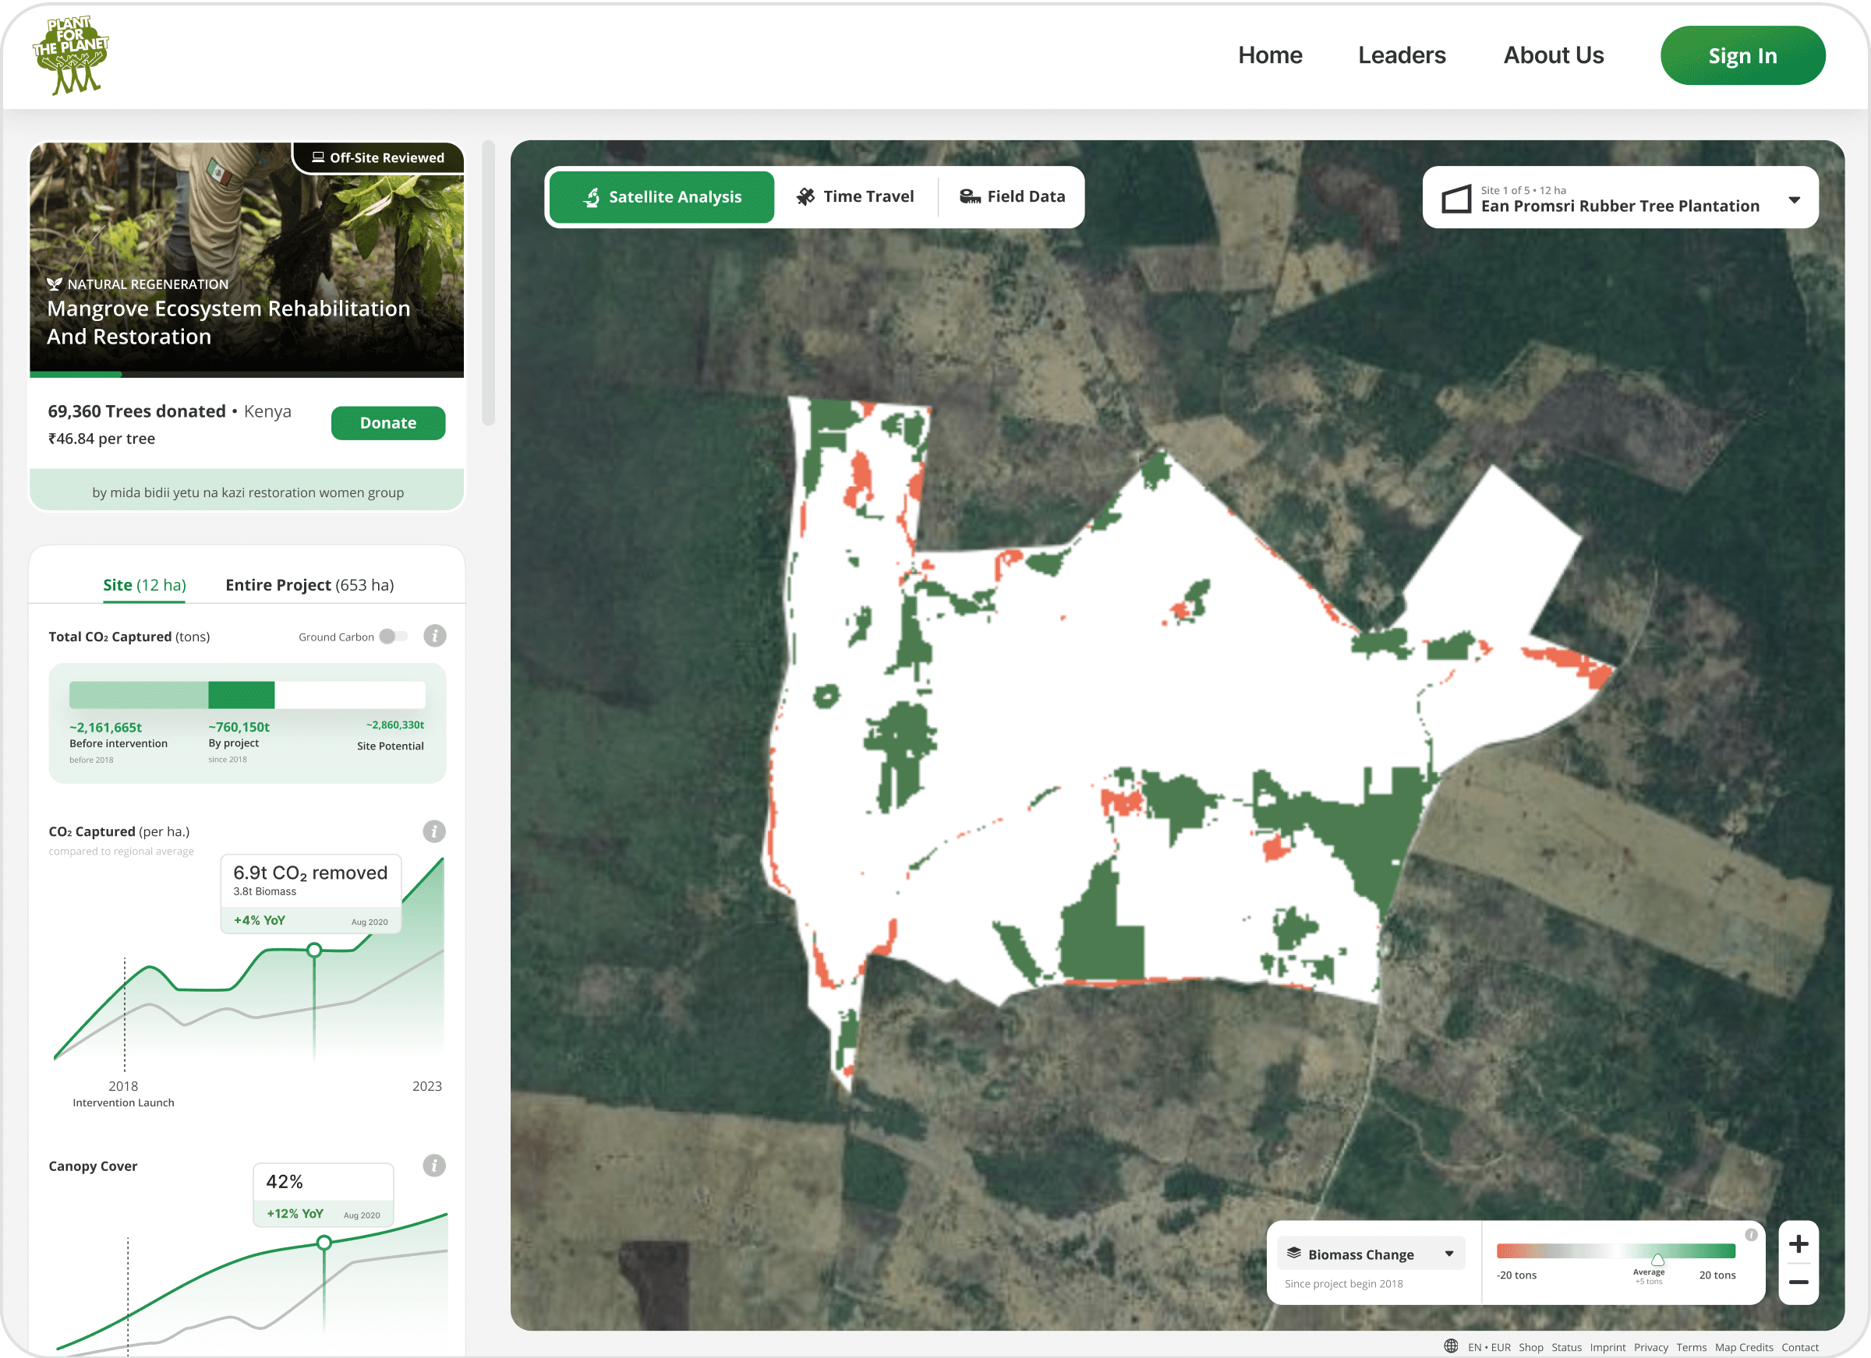The height and width of the screenshot is (1358, 1871).
Task: Select the Aug 2020 canopy cover marker
Action: click(324, 1243)
